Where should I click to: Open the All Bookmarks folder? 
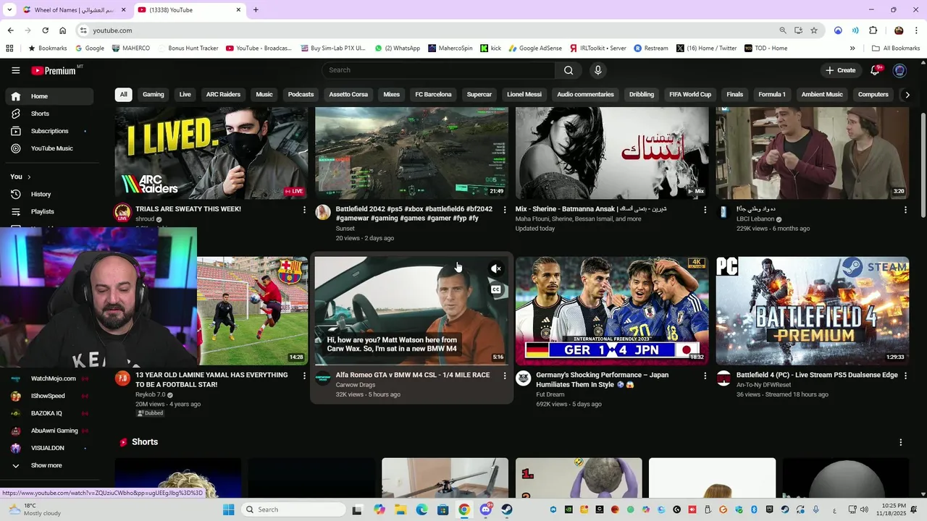click(896, 48)
